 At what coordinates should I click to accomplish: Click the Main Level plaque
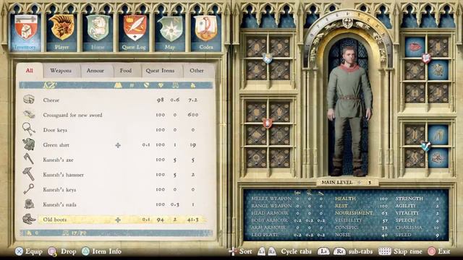pos(347,183)
